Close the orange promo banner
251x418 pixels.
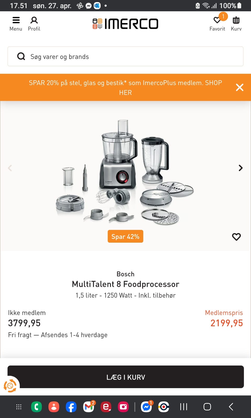[x=239, y=88]
